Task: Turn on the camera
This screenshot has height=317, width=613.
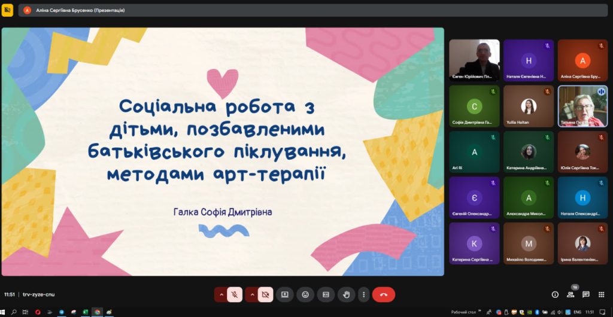Action: [x=266, y=294]
